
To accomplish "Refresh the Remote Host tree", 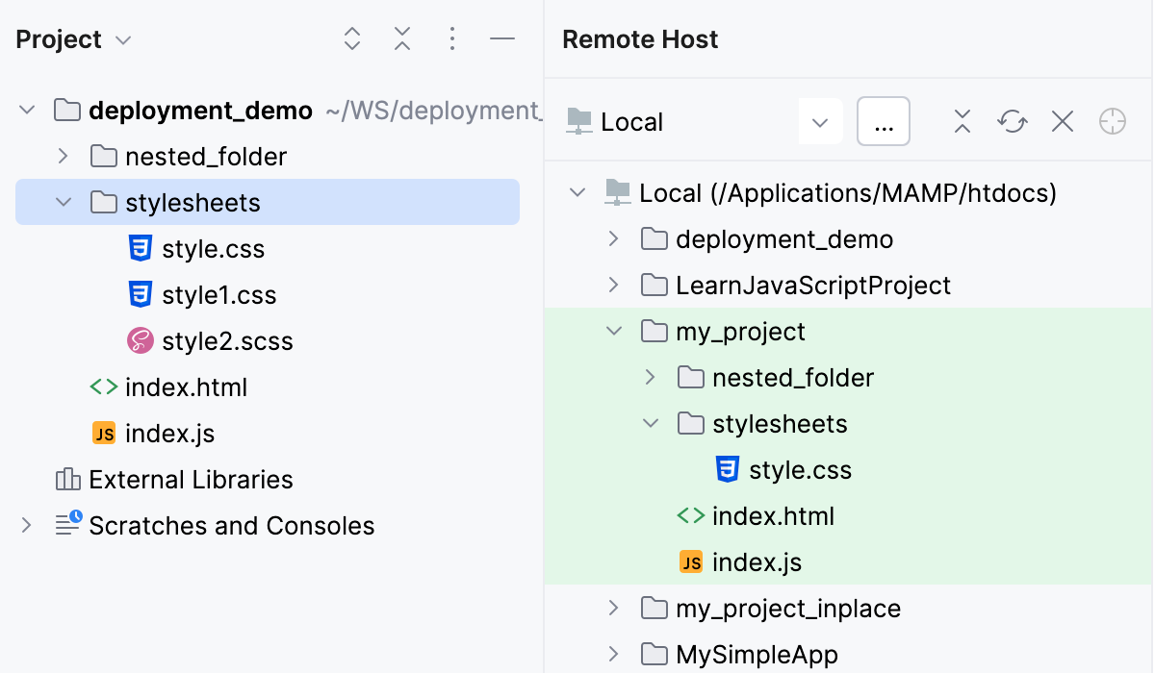I will [x=1013, y=122].
